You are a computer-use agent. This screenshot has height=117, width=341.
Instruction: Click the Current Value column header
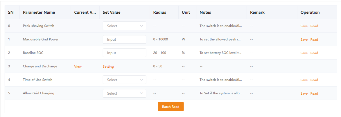tap(85, 12)
